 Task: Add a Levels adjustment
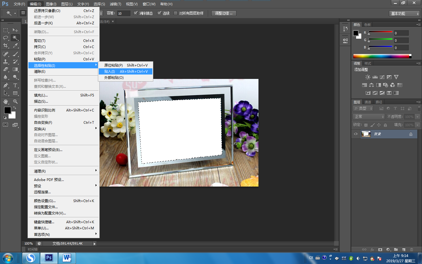point(375,77)
